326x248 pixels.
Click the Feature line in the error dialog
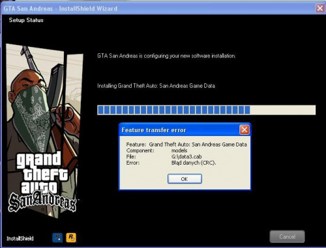tap(186, 145)
